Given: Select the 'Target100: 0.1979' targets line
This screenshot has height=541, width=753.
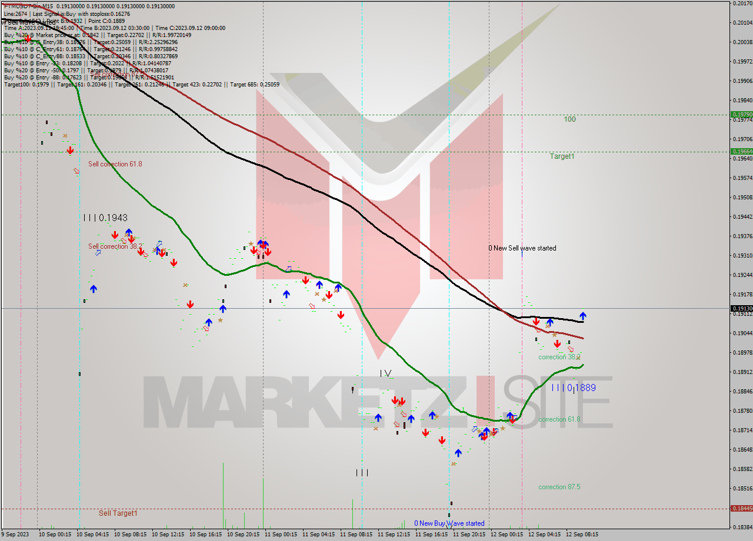Looking at the screenshot, I should click(x=141, y=84).
